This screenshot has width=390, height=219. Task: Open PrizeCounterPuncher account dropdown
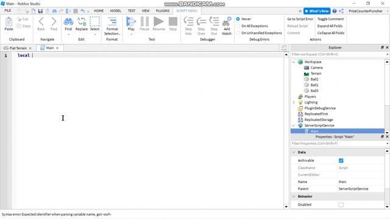(x=387, y=11)
